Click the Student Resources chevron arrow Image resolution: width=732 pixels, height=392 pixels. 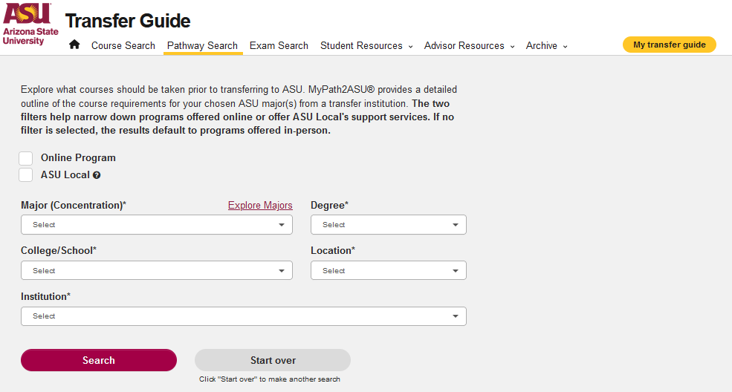[x=411, y=46]
